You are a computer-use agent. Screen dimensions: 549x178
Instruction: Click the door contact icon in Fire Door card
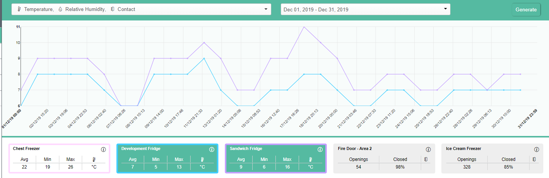pos(425,159)
